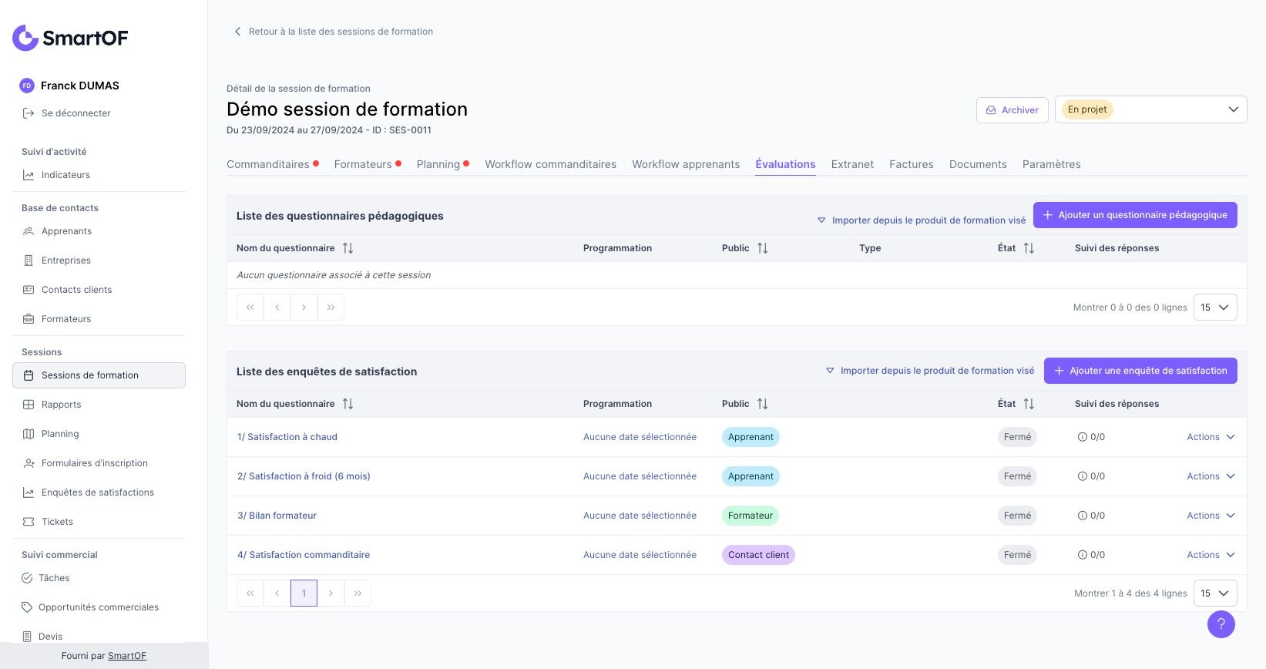Open the Factures tab
1266x669 pixels.
[911, 164]
